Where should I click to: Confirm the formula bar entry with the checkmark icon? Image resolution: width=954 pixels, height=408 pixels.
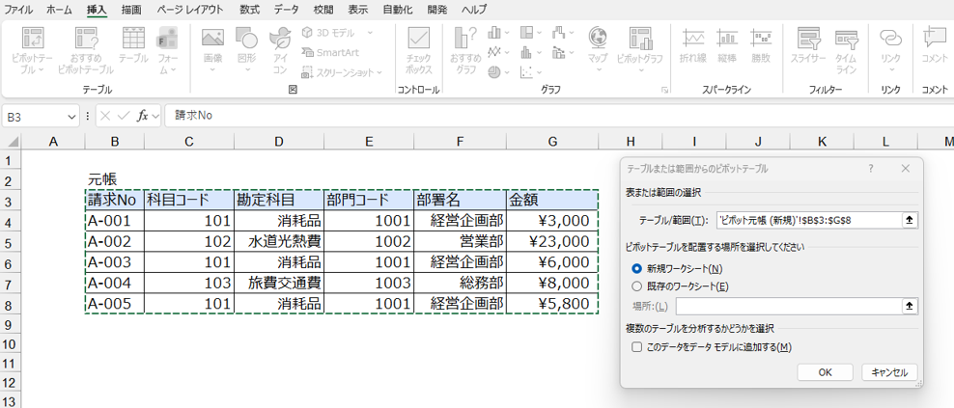[125, 116]
